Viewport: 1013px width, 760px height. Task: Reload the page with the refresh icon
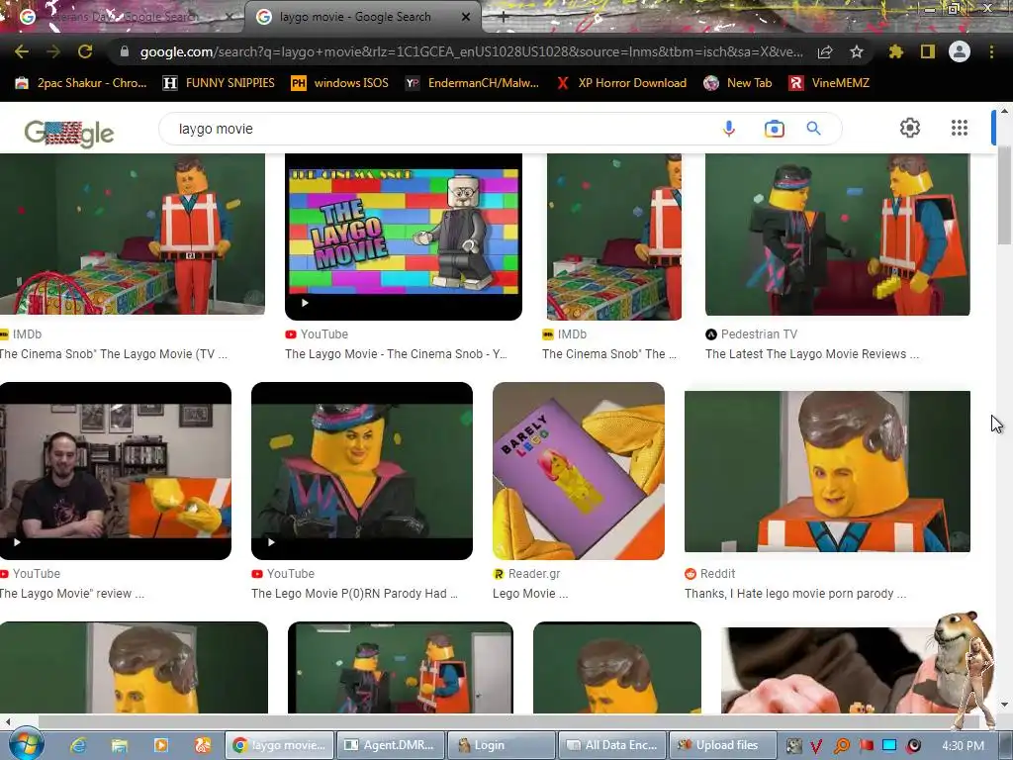tap(85, 51)
